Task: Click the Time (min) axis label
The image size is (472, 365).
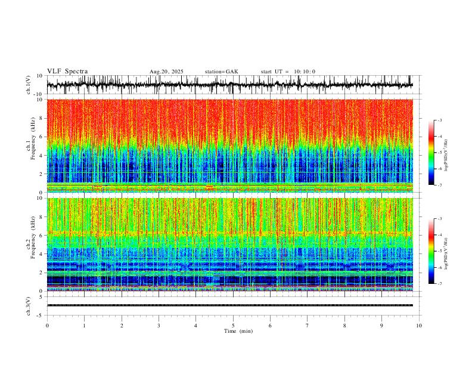Action: coord(238,331)
